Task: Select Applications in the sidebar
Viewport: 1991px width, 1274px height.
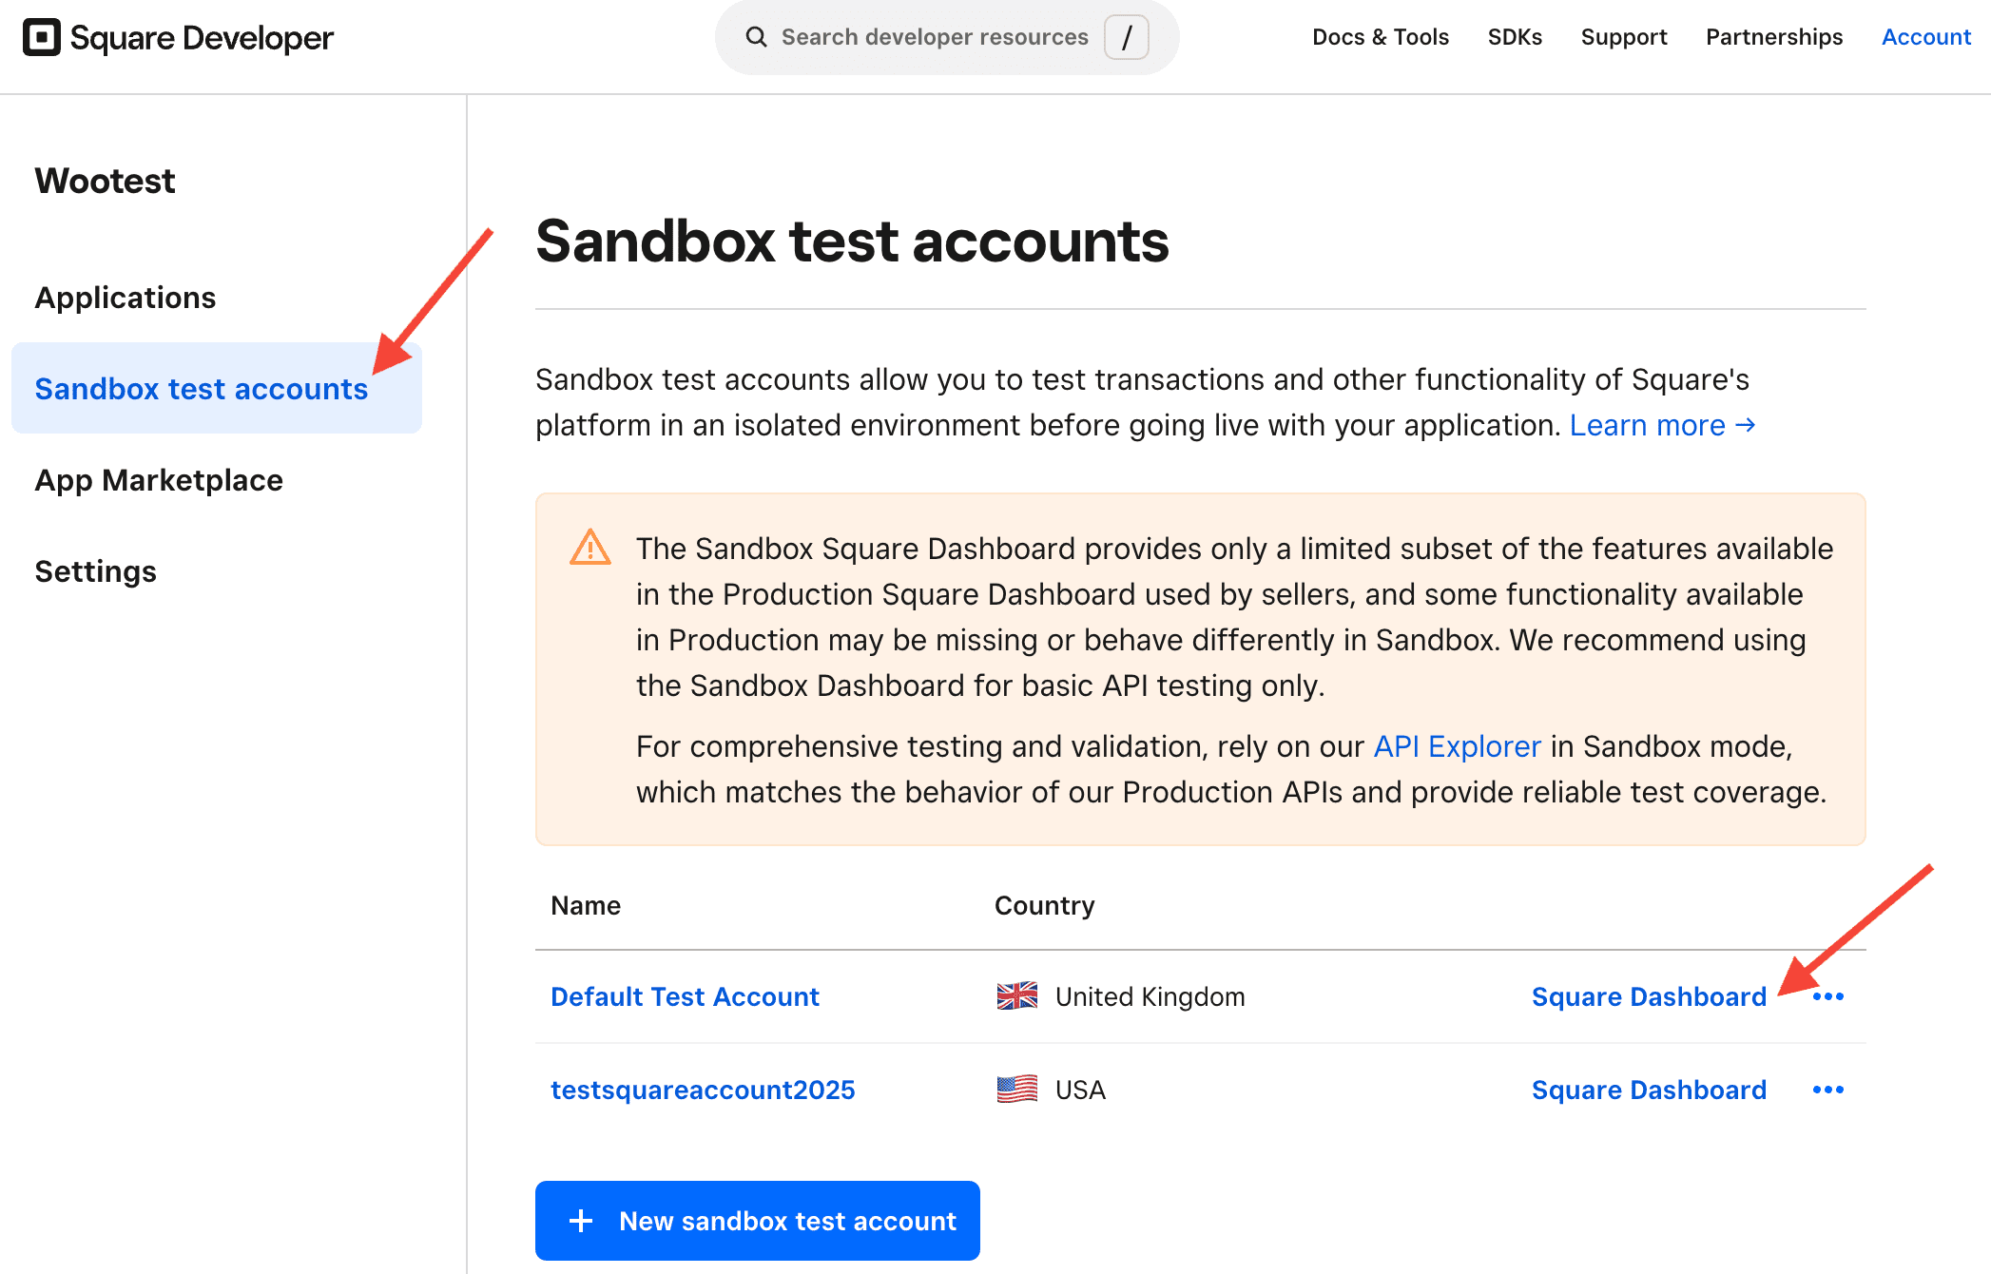Action: pos(126,298)
